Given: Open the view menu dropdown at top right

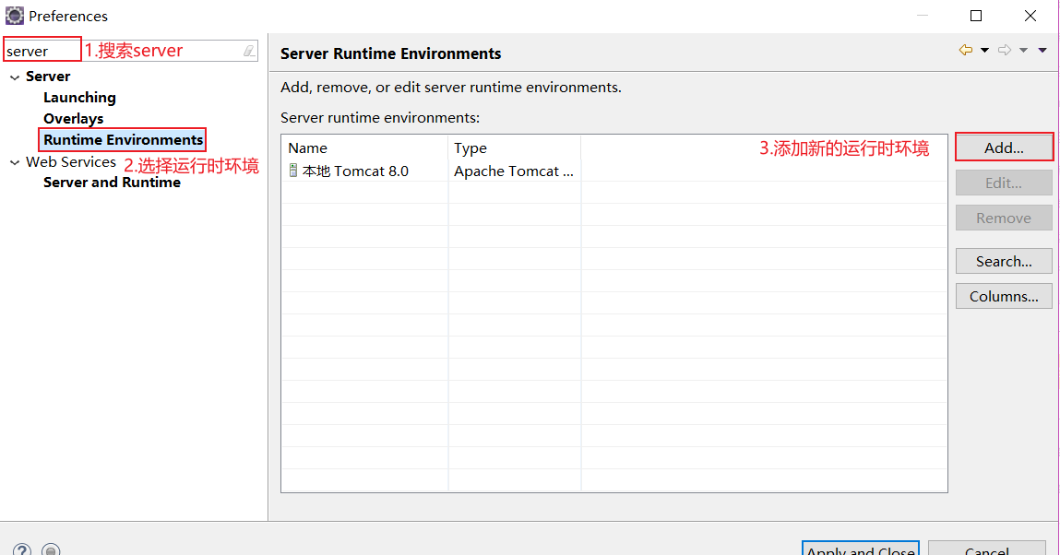Looking at the screenshot, I should [1043, 50].
